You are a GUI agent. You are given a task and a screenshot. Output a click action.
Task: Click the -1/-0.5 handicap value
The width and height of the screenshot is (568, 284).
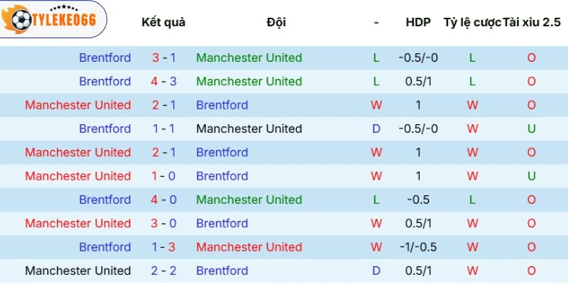[418, 247]
